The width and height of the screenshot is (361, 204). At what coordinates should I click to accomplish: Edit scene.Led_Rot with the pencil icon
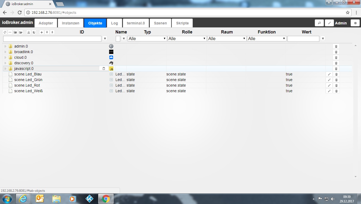[329, 86]
